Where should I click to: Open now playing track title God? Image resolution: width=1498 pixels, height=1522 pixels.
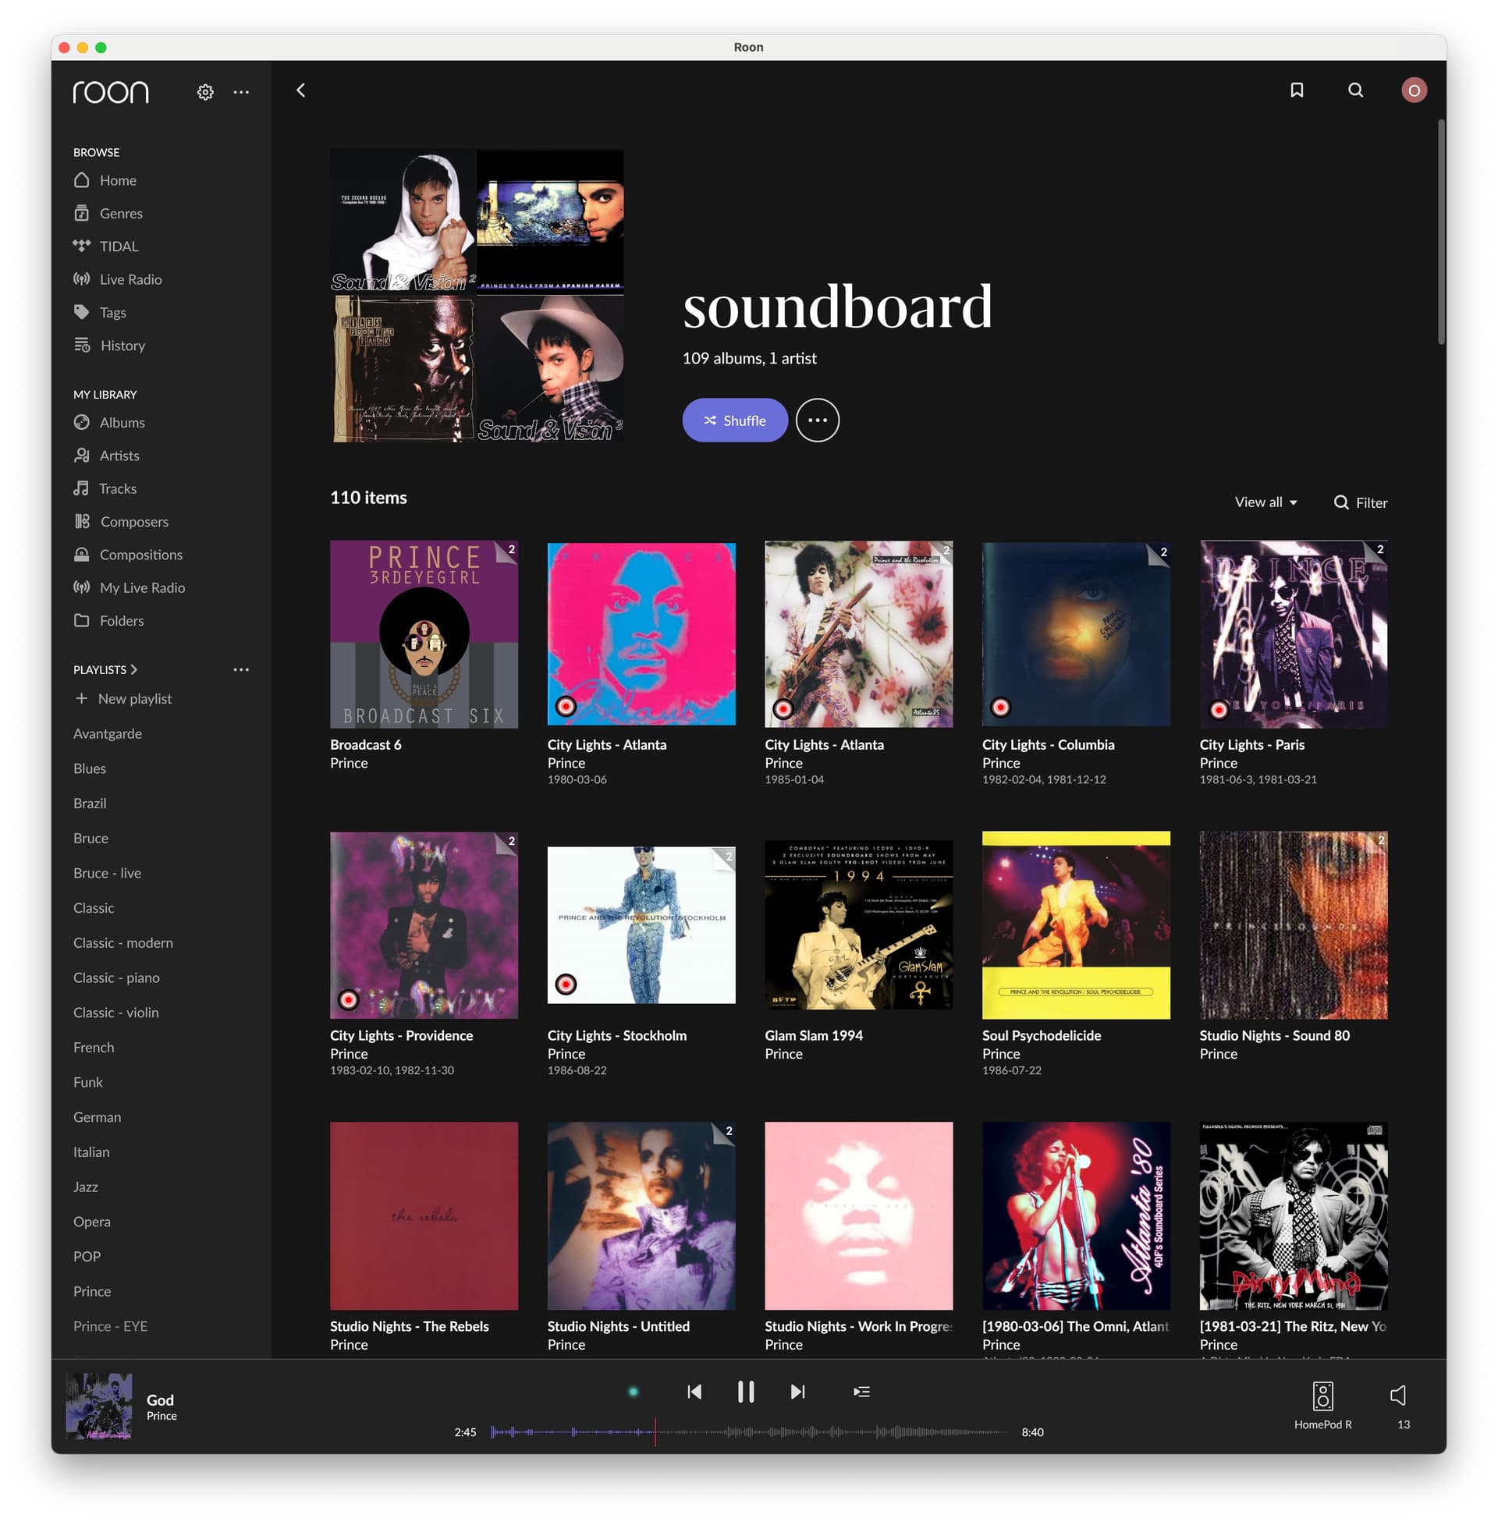coord(160,1400)
